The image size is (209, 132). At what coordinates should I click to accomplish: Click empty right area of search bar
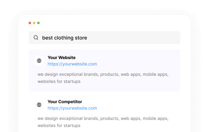click(133, 38)
